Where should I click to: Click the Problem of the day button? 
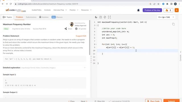pyautogui.click(x=152, y=10)
